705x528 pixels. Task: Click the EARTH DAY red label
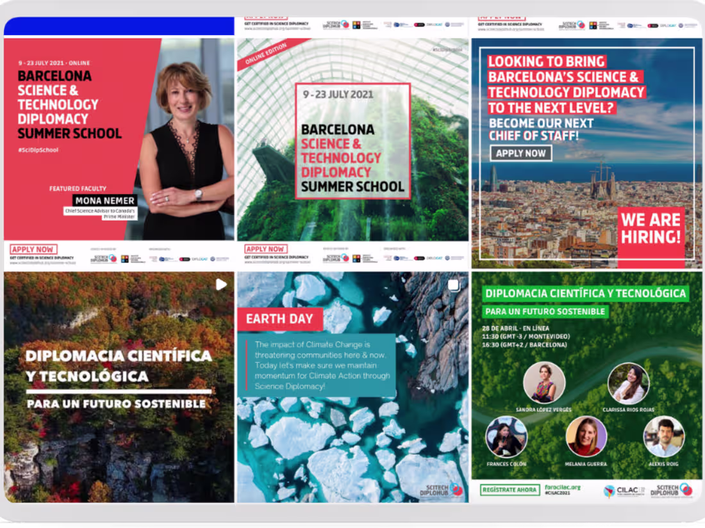279,319
